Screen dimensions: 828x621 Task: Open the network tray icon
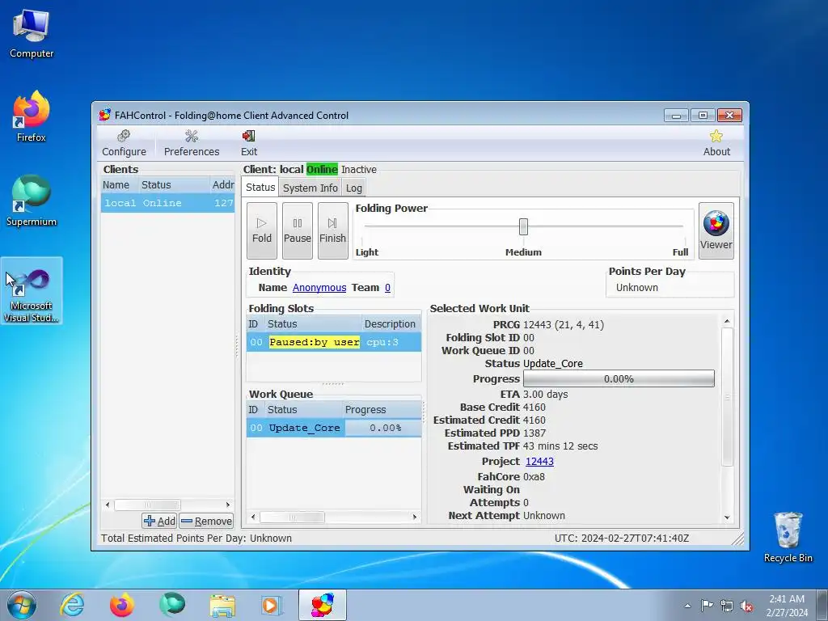(727, 606)
